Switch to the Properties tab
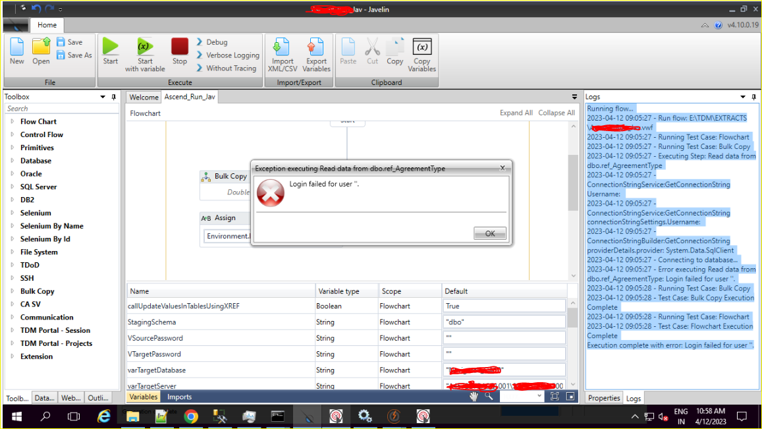The height and width of the screenshot is (429, 762). [604, 398]
